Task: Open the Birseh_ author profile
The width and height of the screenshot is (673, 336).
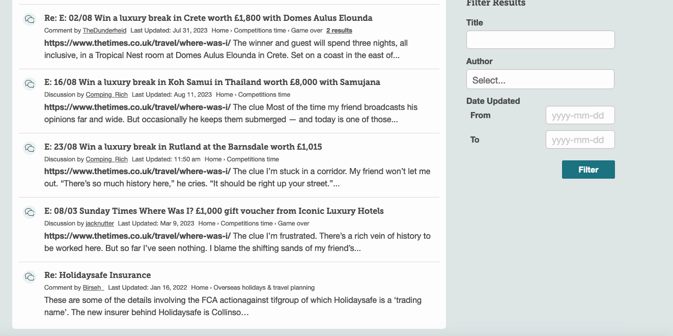Action: [x=94, y=288]
